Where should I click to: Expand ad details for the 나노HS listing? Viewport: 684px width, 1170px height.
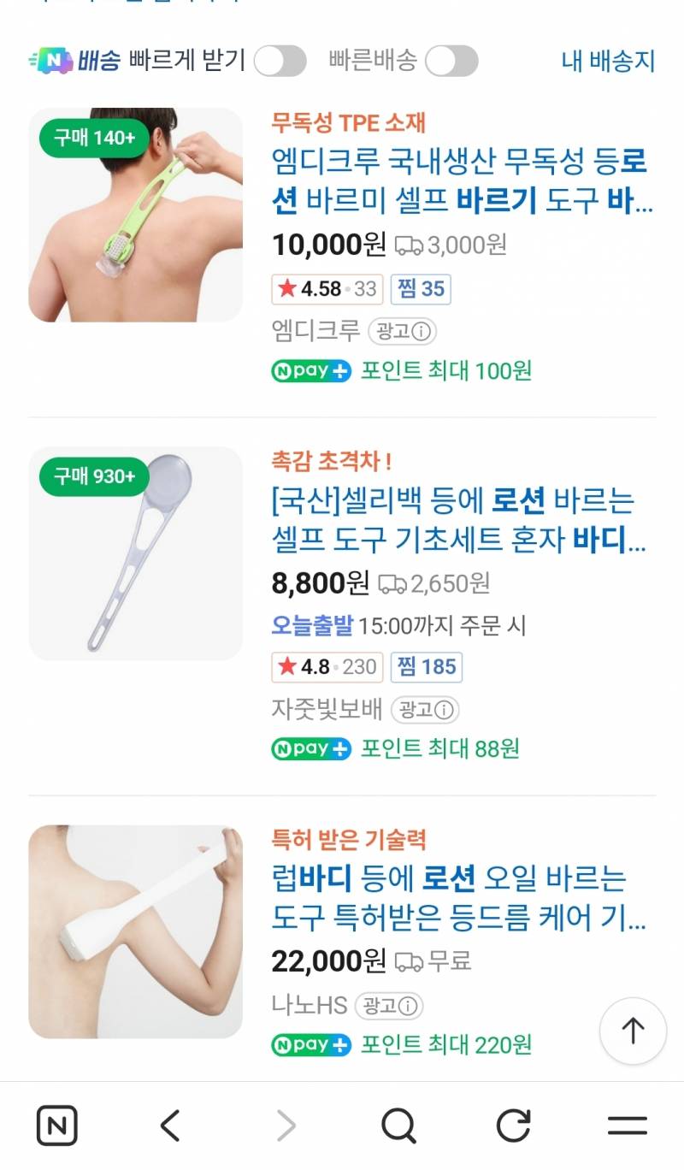click(x=390, y=1007)
